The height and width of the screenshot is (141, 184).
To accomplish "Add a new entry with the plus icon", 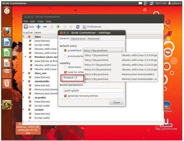I will tap(38, 27).
